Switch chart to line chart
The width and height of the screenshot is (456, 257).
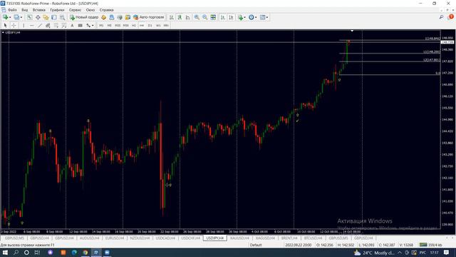[x=188, y=17]
